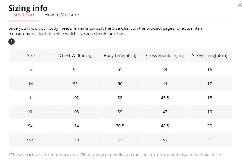Click the number 1 chart badge
Image resolution: width=242 pixels, height=167 pixels.
tap(12, 42)
